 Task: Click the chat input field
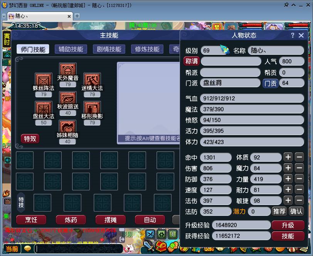(x=79, y=249)
